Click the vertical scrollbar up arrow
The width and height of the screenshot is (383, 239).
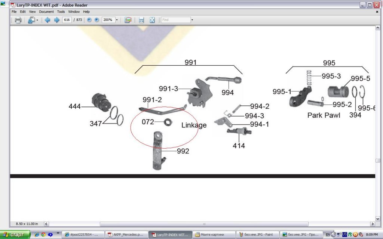(378, 28)
